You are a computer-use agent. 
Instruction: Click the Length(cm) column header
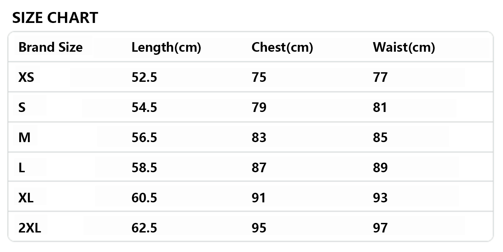tap(166, 47)
